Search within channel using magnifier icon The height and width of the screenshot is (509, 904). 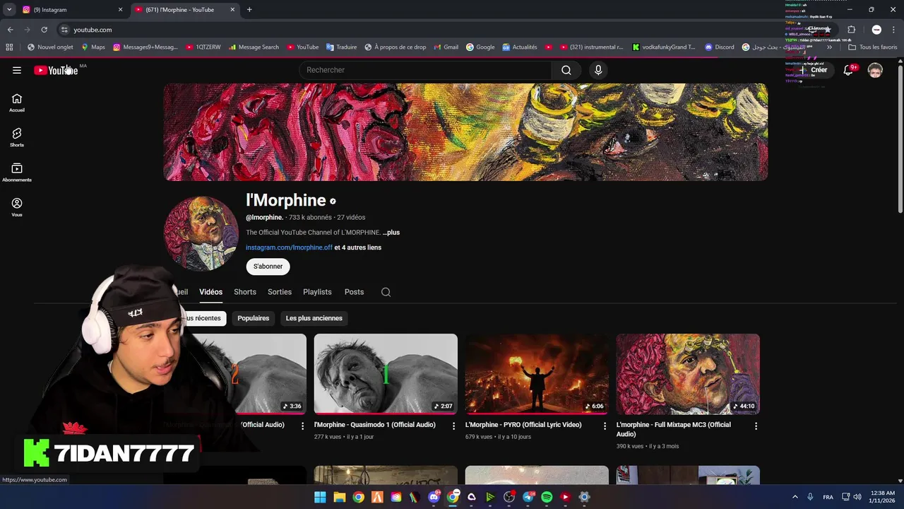(x=386, y=292)
